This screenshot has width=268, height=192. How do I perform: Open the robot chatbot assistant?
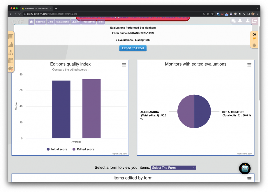244,168
